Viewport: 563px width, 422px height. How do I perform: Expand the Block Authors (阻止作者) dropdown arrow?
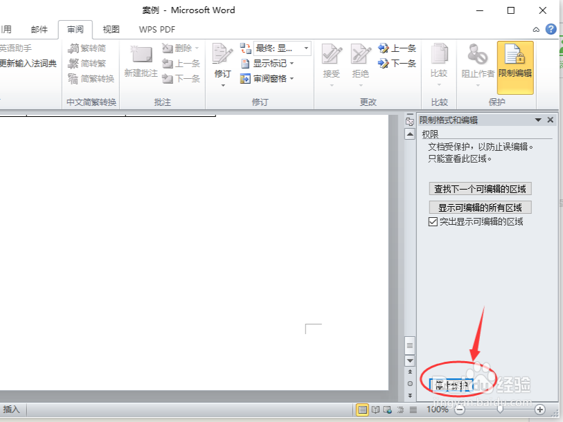(478, 85)
